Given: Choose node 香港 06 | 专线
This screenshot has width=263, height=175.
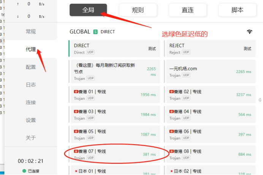Looking at the screenshot, I should pyautogui.click(x=210, y=134).
